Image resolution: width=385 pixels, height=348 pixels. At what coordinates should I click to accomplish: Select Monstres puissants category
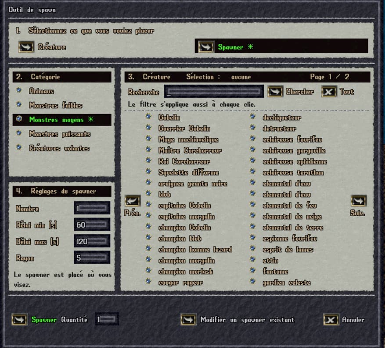[59, 134]
